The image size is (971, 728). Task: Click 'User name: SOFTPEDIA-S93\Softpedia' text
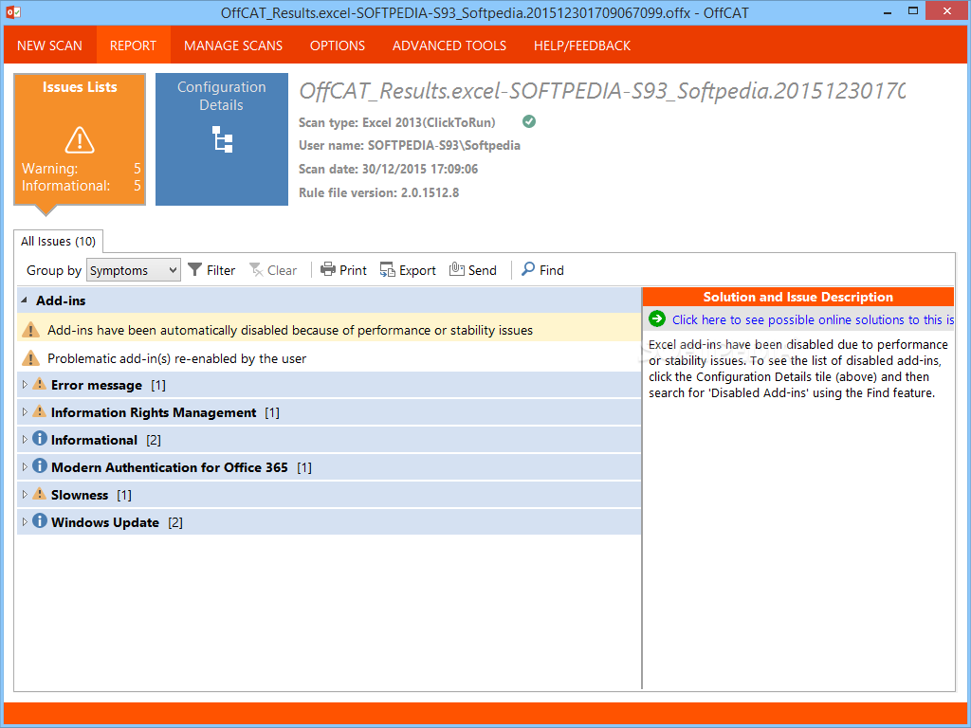410,145
